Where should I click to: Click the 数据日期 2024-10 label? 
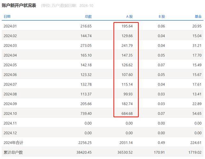(x=77, y=6)
